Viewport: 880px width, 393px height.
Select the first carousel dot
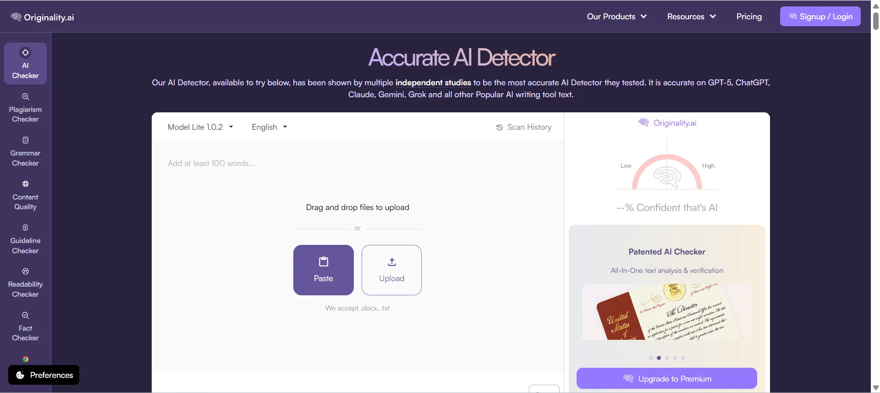tap(651, 358)
